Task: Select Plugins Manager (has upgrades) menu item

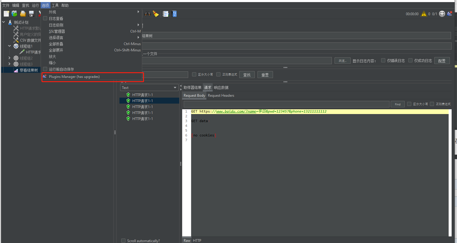Action: click(x=74, y=77)
